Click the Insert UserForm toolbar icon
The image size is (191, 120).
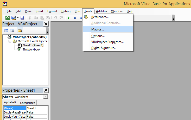click(x=14, y=18)
